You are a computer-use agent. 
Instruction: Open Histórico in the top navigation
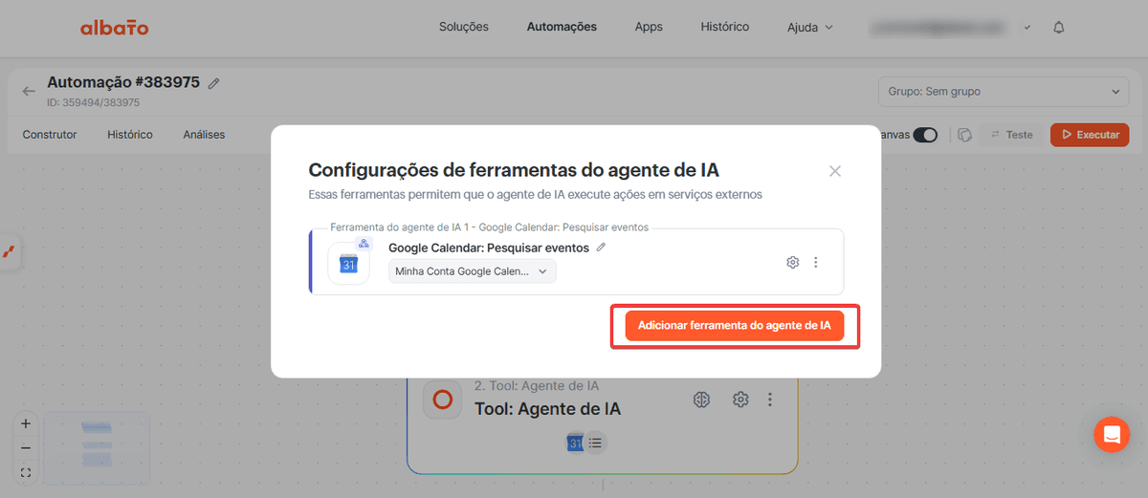[x=725, y=27]
